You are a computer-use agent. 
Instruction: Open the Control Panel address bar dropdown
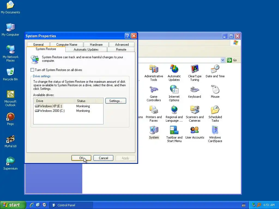(223, 60)
